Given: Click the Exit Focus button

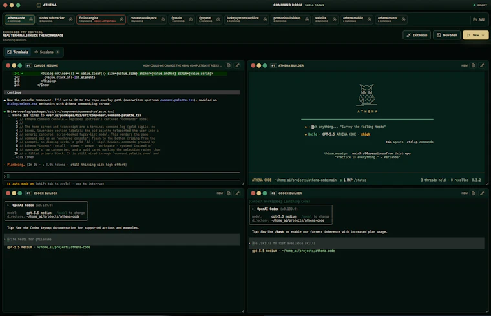Looking at the screenshot, I should pos(417,35).
